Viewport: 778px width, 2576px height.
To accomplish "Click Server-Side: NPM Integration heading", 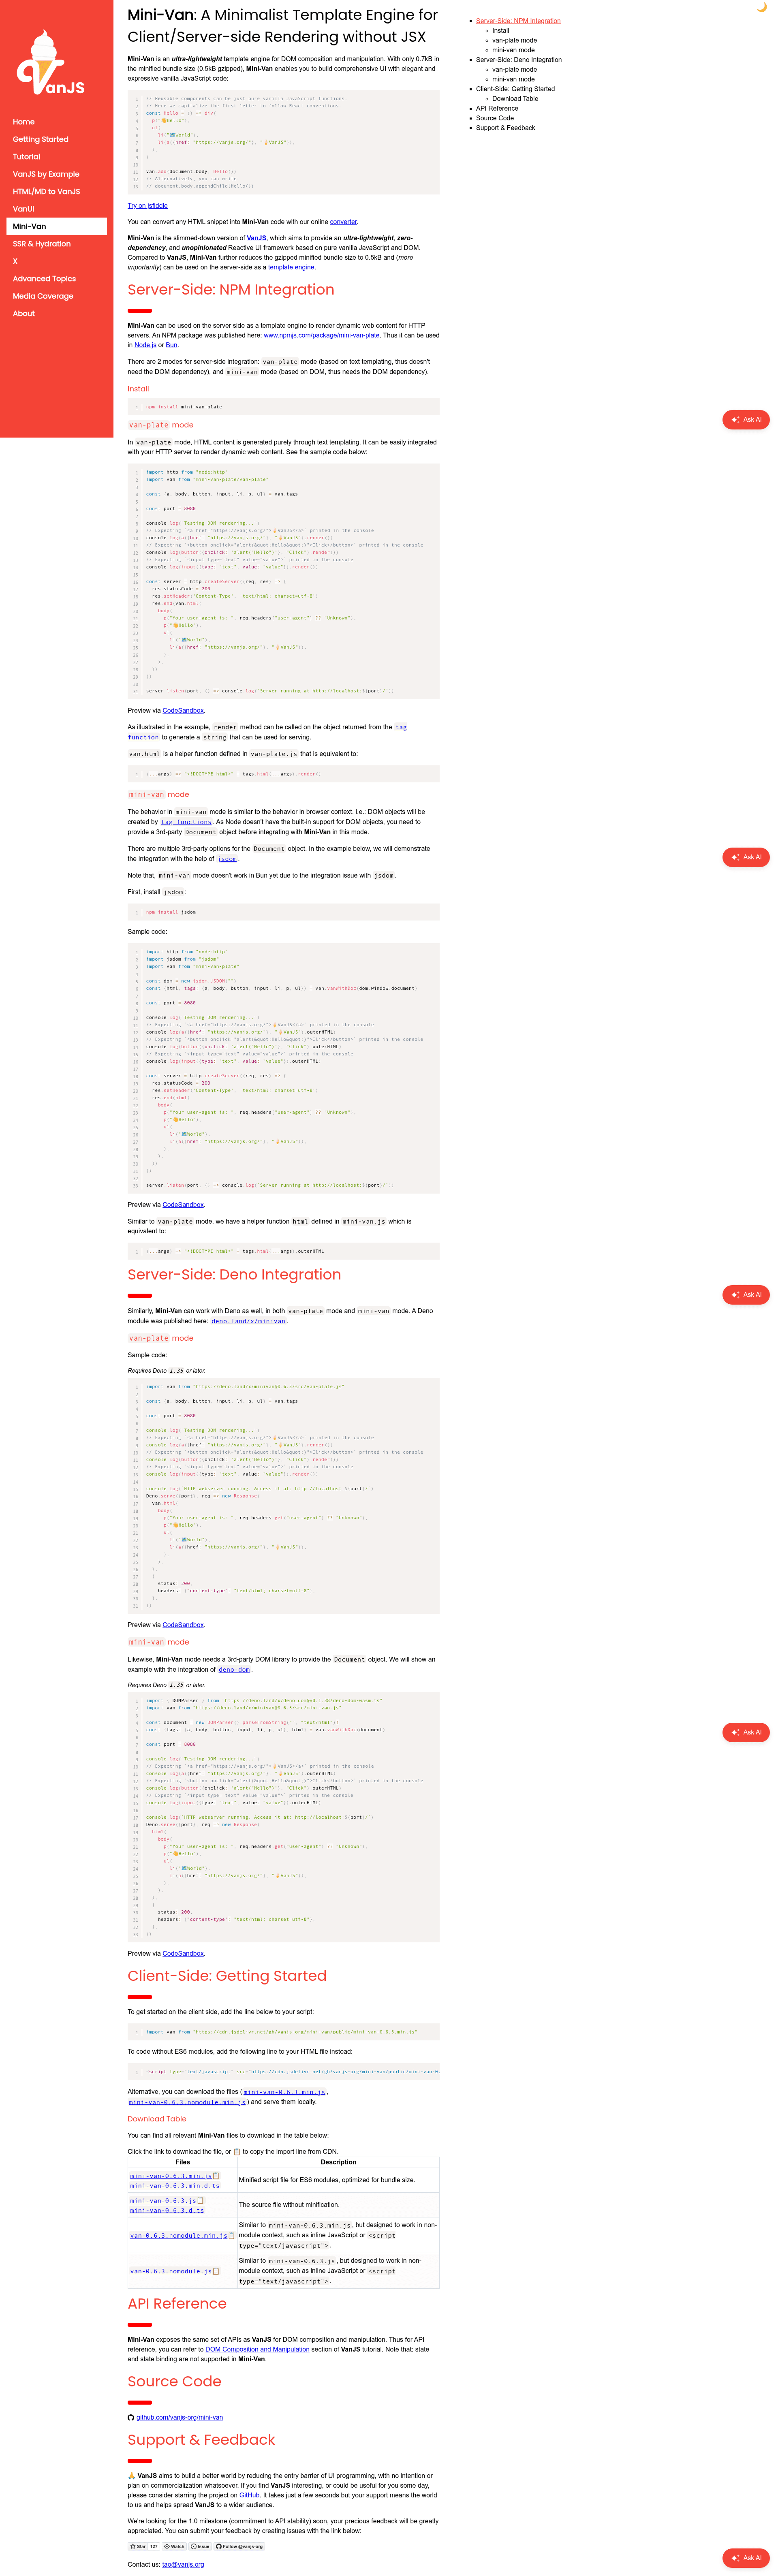I will (x=231, y=290).
